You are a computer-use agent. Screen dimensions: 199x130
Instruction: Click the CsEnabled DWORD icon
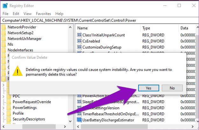[x=79, y=41]
